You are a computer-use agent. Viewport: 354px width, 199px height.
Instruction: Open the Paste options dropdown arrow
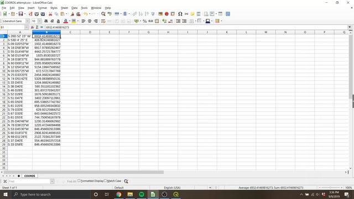[66, 14]
